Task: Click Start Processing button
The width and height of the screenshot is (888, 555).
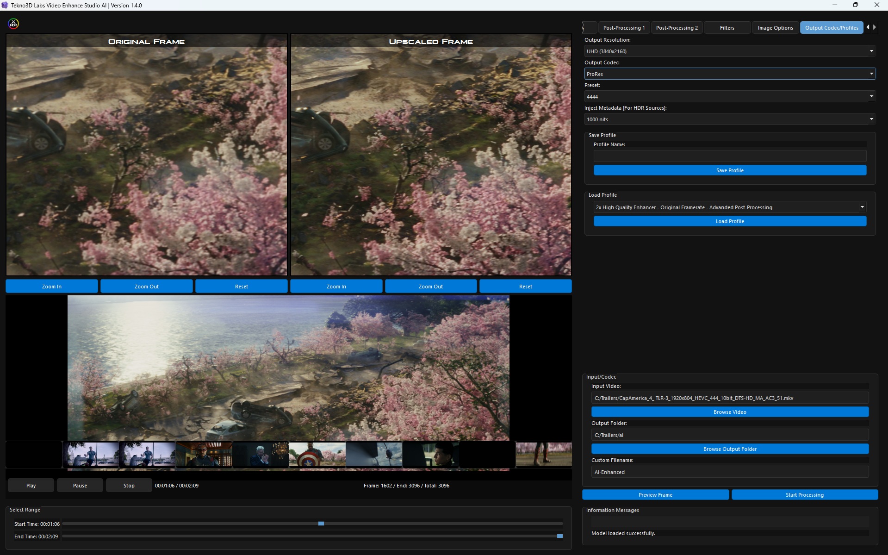Action: click(805, 495)
